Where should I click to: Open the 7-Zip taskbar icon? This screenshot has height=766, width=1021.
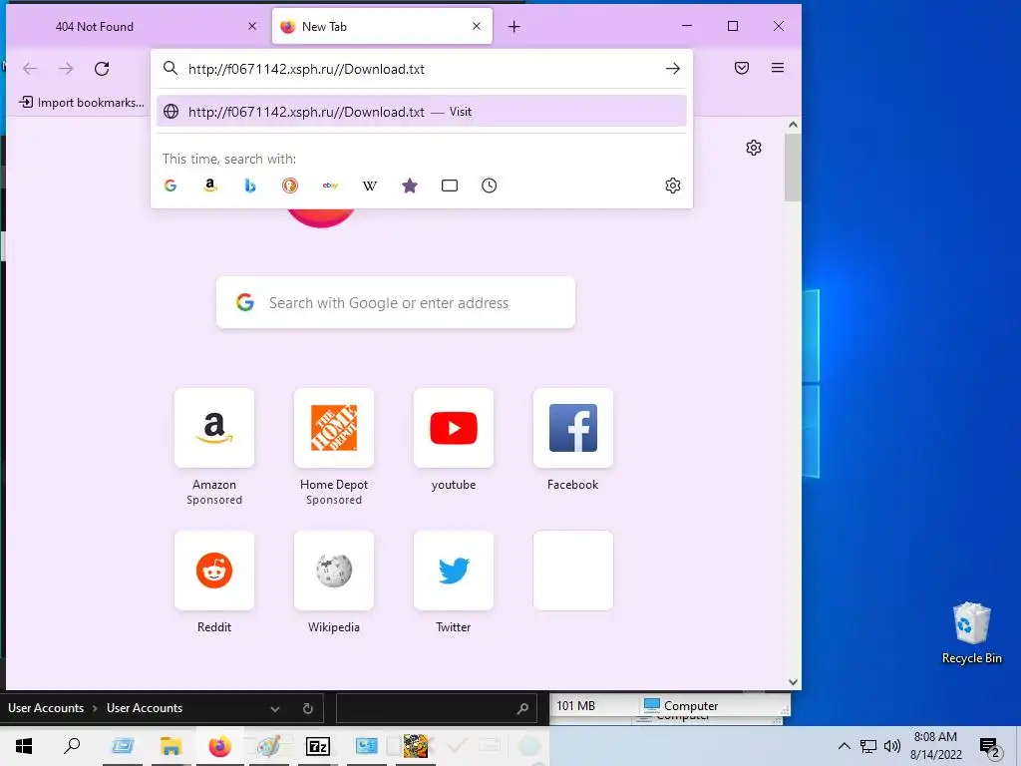point(318,746)
